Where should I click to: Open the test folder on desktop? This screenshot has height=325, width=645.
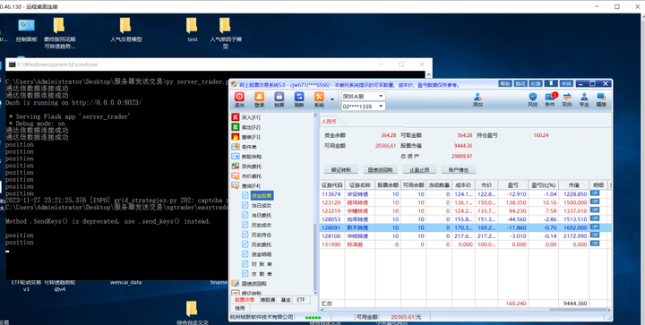[192, 30]
